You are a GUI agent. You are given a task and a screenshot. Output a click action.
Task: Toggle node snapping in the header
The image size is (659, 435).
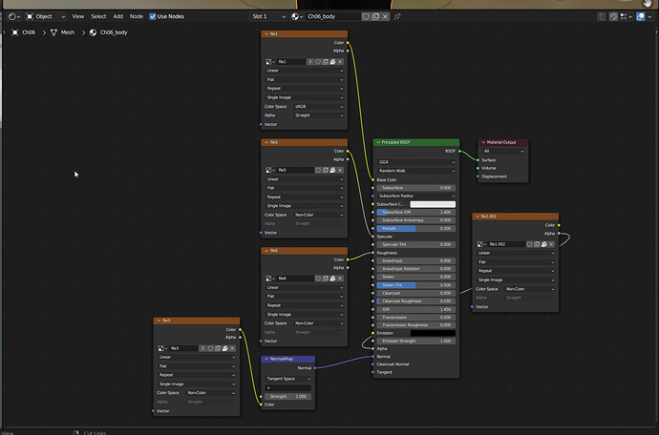tap(613, 16)
